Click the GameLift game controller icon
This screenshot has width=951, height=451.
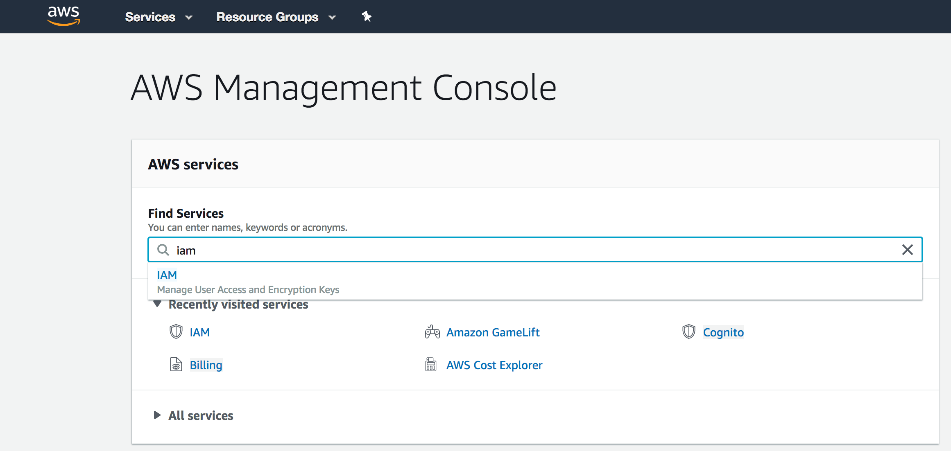pyautogui.click(x=432, y=332)
